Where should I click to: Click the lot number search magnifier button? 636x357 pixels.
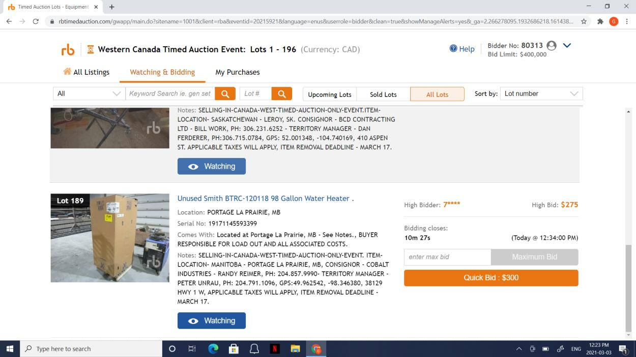[282, 93]
